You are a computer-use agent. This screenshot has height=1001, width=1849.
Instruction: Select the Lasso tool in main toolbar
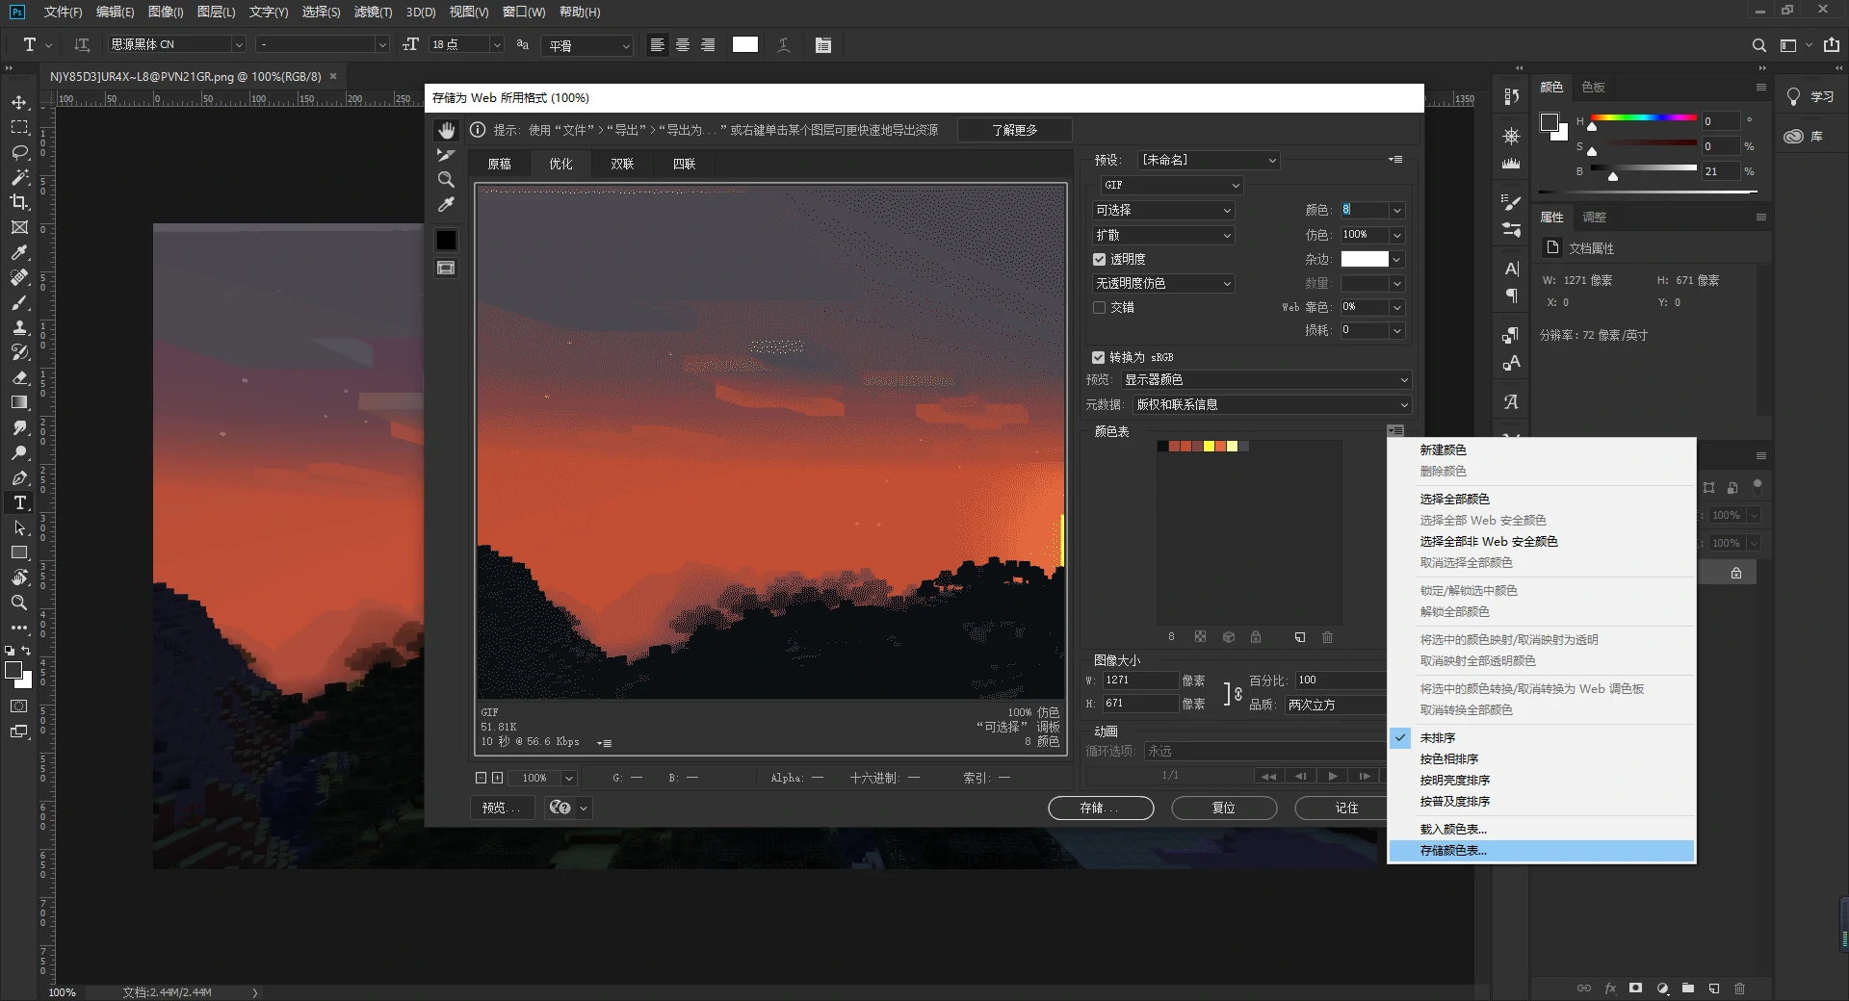[19, 152]
